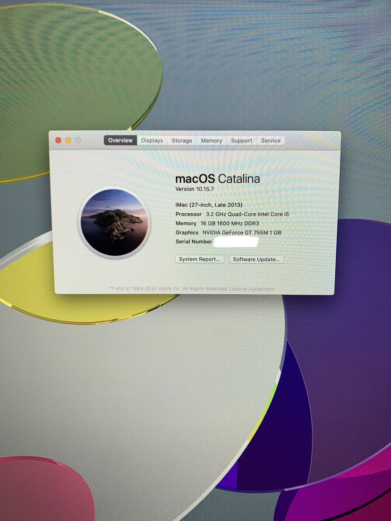Click the 3.2 GHz Quad-Core Intel Core i5 value
Screen dimensions: 391x521
click(x=247, y=214)
